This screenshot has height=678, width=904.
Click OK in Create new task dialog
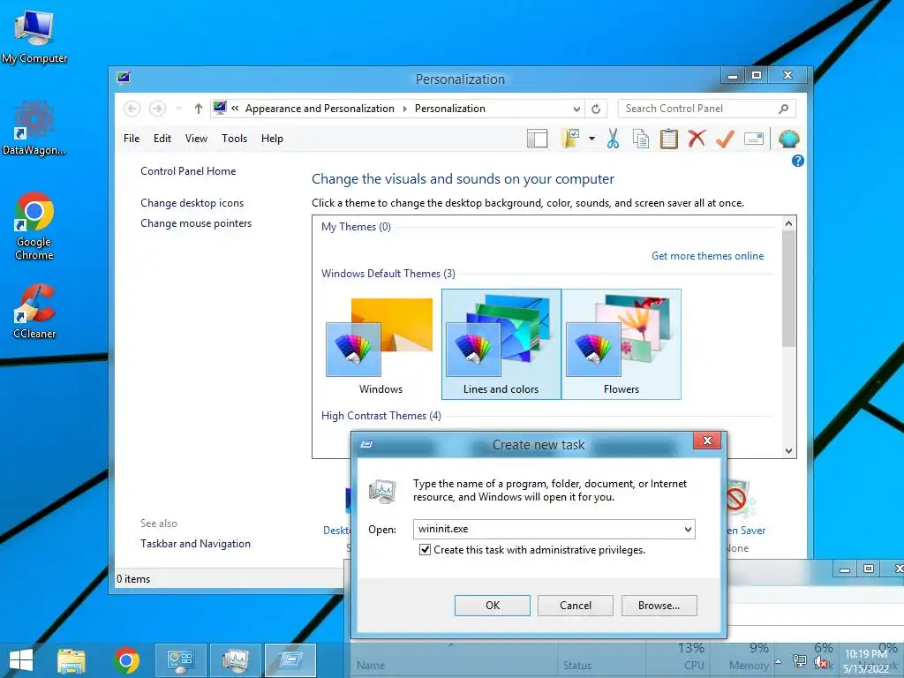493,606
